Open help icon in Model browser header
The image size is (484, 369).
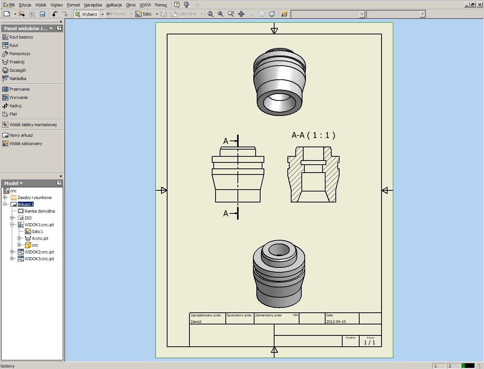pos(59,183)
